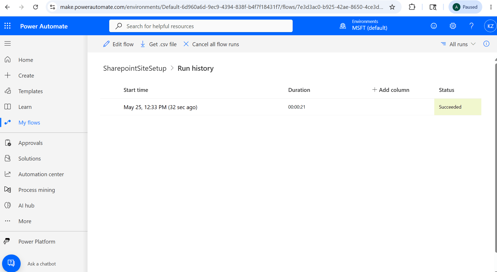
Task: Click the Add column button
Action: (391, 90)
